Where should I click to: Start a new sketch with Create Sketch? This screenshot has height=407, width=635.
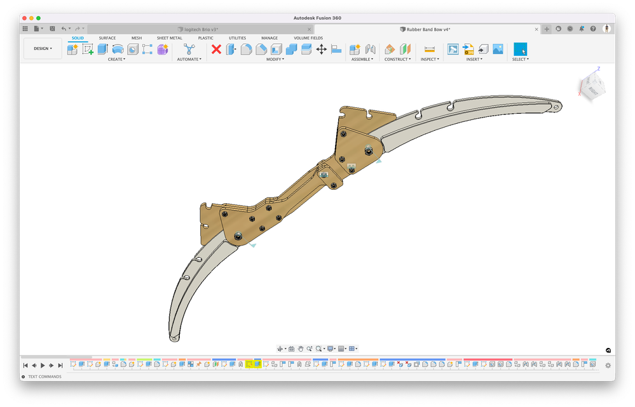click(x=88, y=50)
